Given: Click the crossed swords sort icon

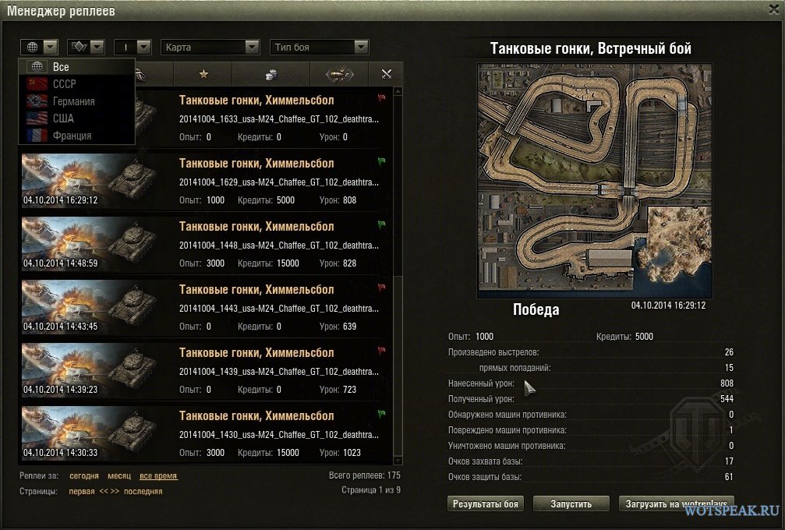Looking at the screenshot, I should (x=386, y=74).
